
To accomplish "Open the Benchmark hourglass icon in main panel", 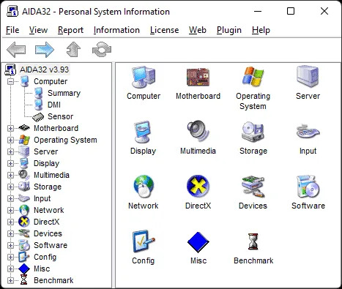I will pyautogui.click(x=253, y=241).
